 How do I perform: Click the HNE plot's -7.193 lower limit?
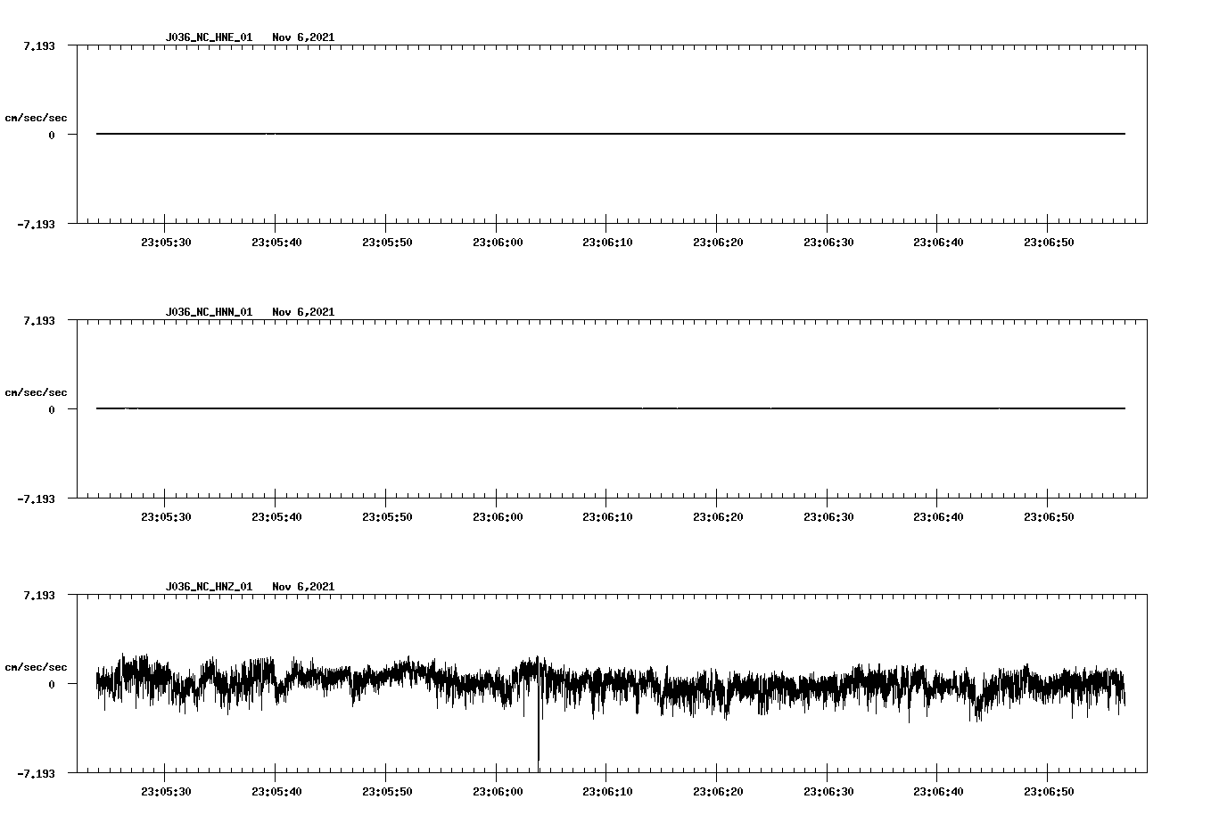[36, 224]
